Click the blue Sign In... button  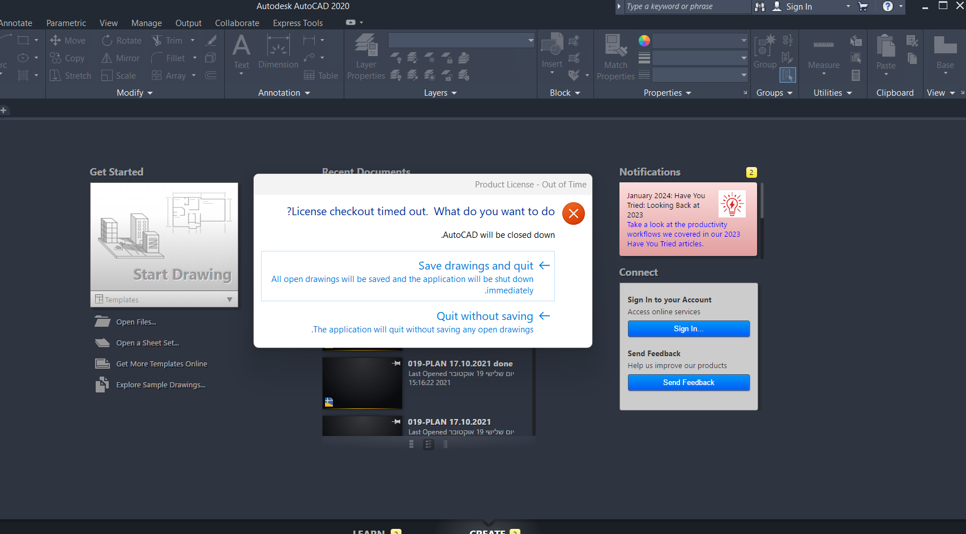689,329
